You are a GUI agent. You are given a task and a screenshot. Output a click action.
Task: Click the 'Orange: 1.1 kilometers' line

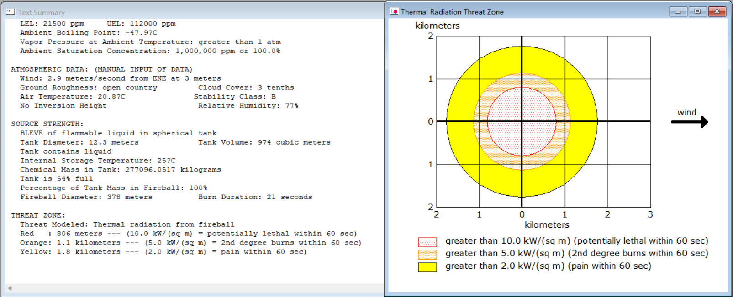click(191, 243)
